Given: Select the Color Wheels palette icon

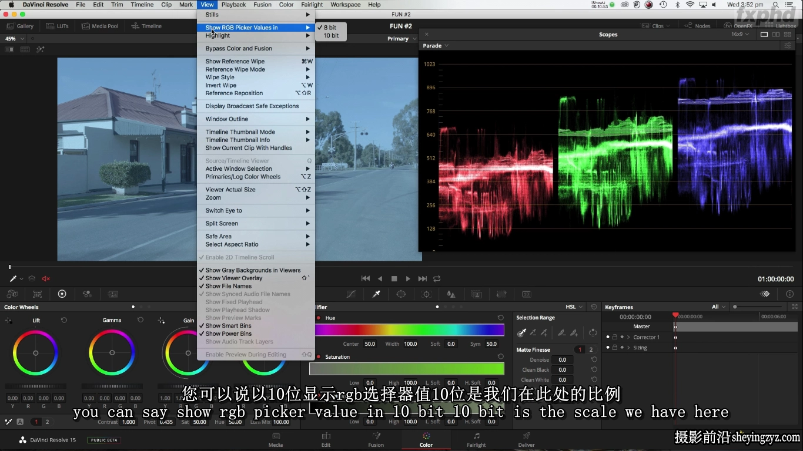Looking at the screenshot, I should pos(62,294).
